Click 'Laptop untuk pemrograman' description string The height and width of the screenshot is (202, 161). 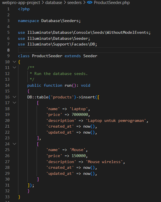(116, 120)
